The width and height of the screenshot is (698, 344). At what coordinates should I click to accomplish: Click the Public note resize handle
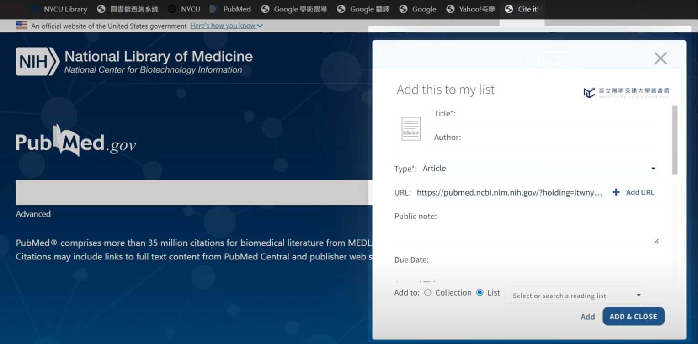656,241
